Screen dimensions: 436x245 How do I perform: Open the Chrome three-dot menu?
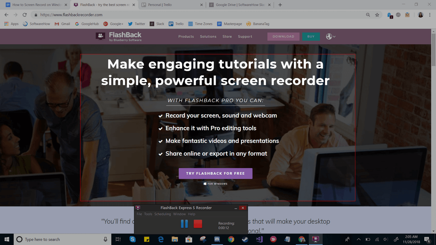pos(430,15)
